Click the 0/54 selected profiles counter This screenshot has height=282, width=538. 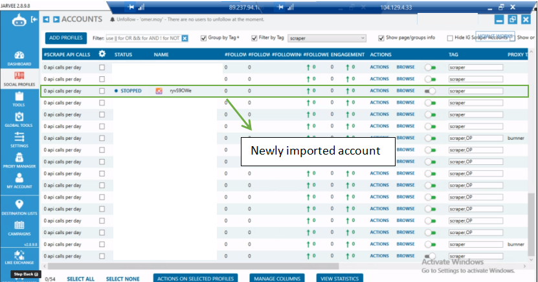50,279
